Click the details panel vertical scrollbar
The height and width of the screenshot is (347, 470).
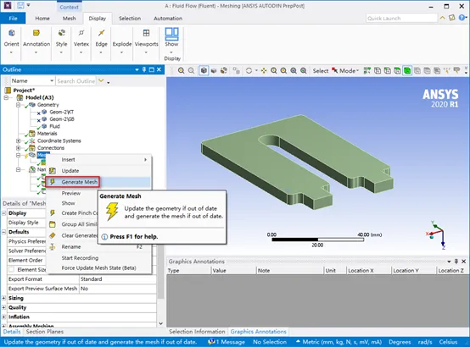point(160,271)
